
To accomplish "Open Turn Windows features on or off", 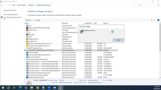I will (x=12, y=18).
